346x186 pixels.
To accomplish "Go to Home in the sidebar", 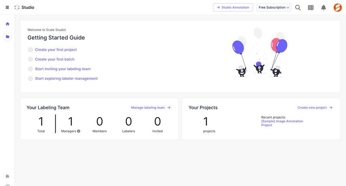I will 8,24.
